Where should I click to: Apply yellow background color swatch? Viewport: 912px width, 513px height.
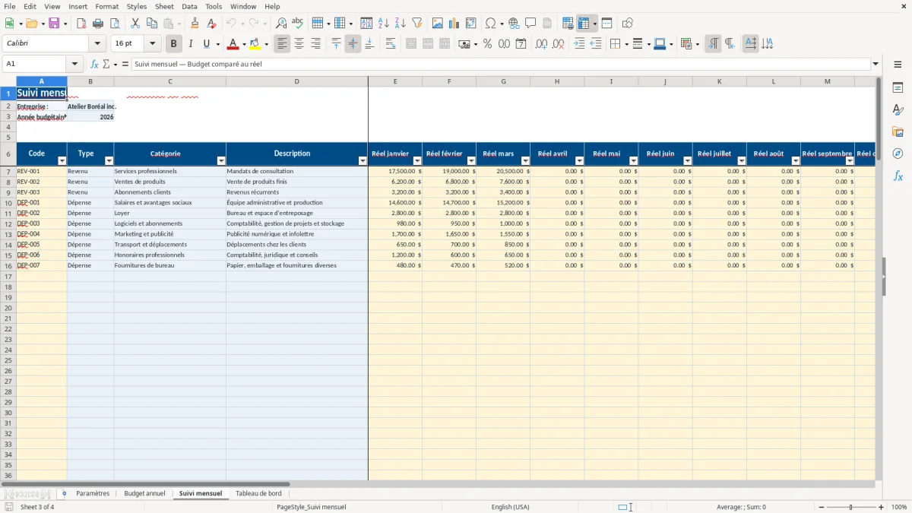(x=255, y=44)
